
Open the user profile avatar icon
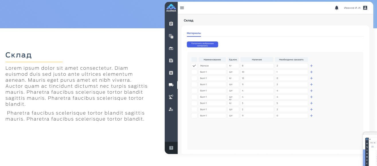coord(365,8)
